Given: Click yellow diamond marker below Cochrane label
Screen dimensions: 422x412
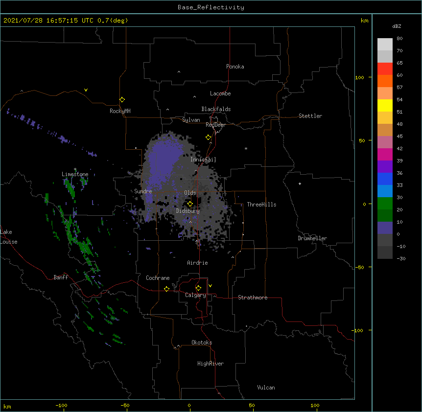Looking at the screenshot, I should coord(166,289).
